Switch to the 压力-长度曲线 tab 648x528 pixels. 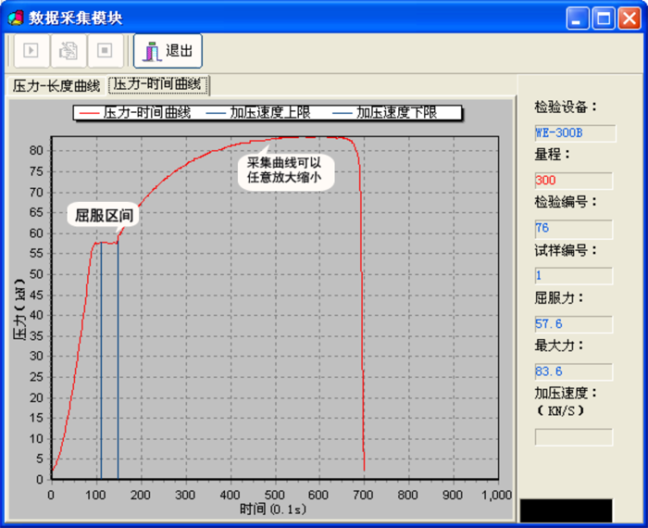(x=56, y=86)
